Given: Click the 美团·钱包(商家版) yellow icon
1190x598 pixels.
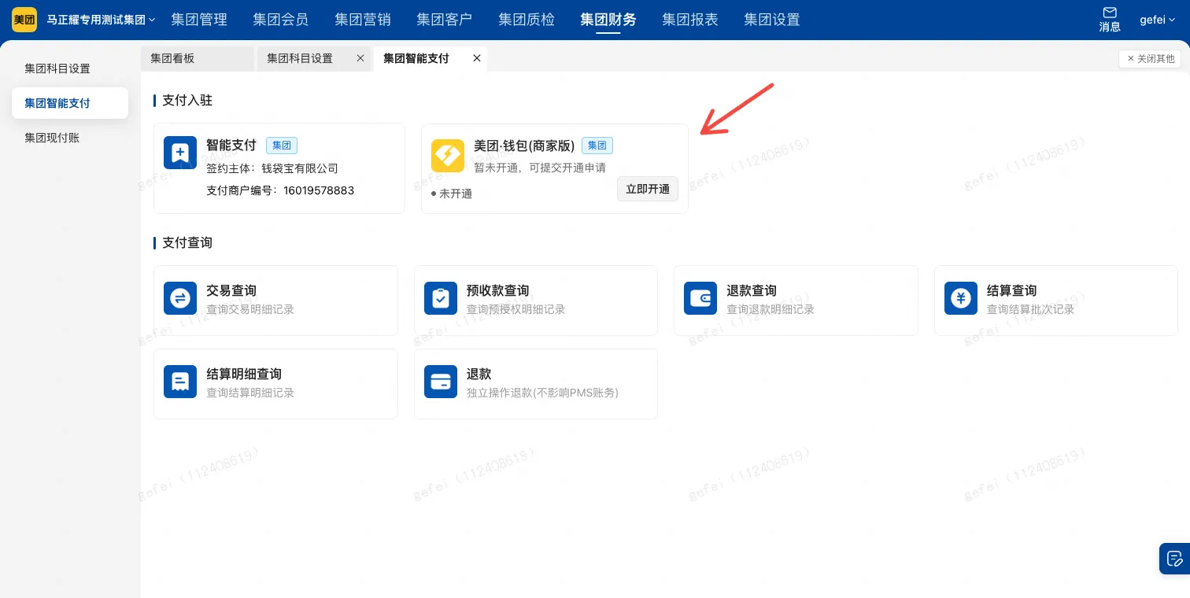Looking at the screenshot, I should (x=448, y=156).
